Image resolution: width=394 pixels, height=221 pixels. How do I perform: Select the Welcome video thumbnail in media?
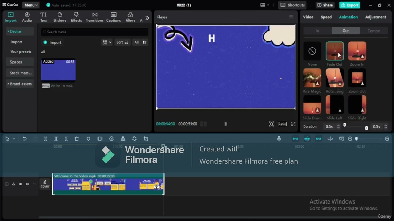pos(58,70)
